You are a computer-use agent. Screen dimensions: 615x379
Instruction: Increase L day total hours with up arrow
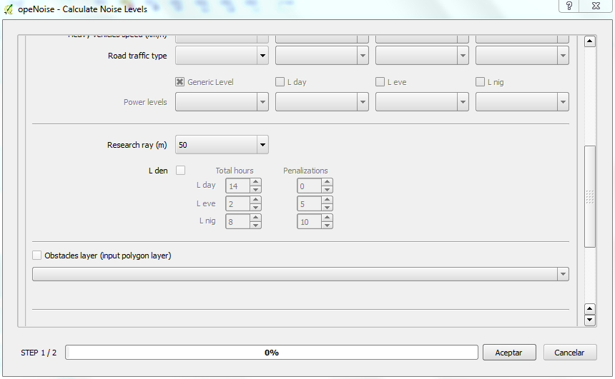(x=256, y=182)
